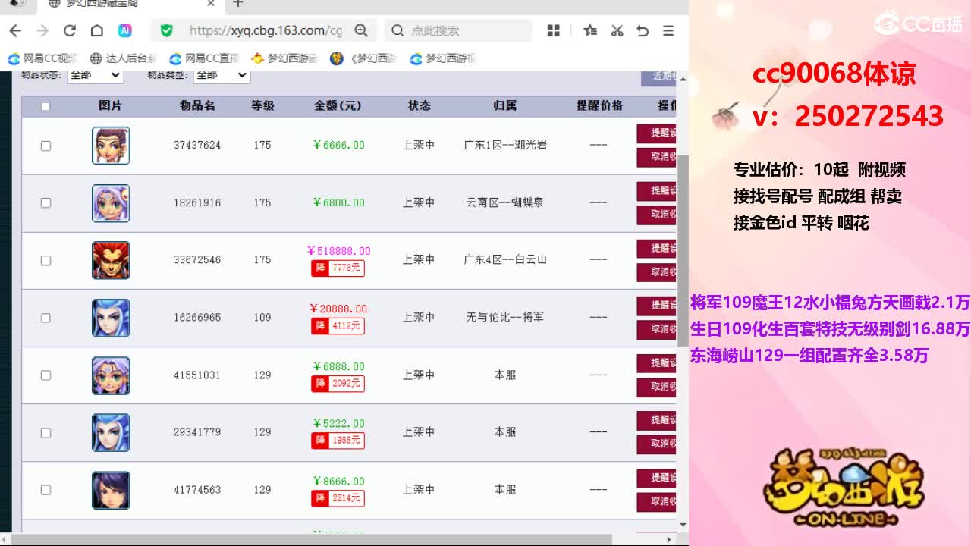
Task: Open the character avatar for item 41774563
Action: 111,490
